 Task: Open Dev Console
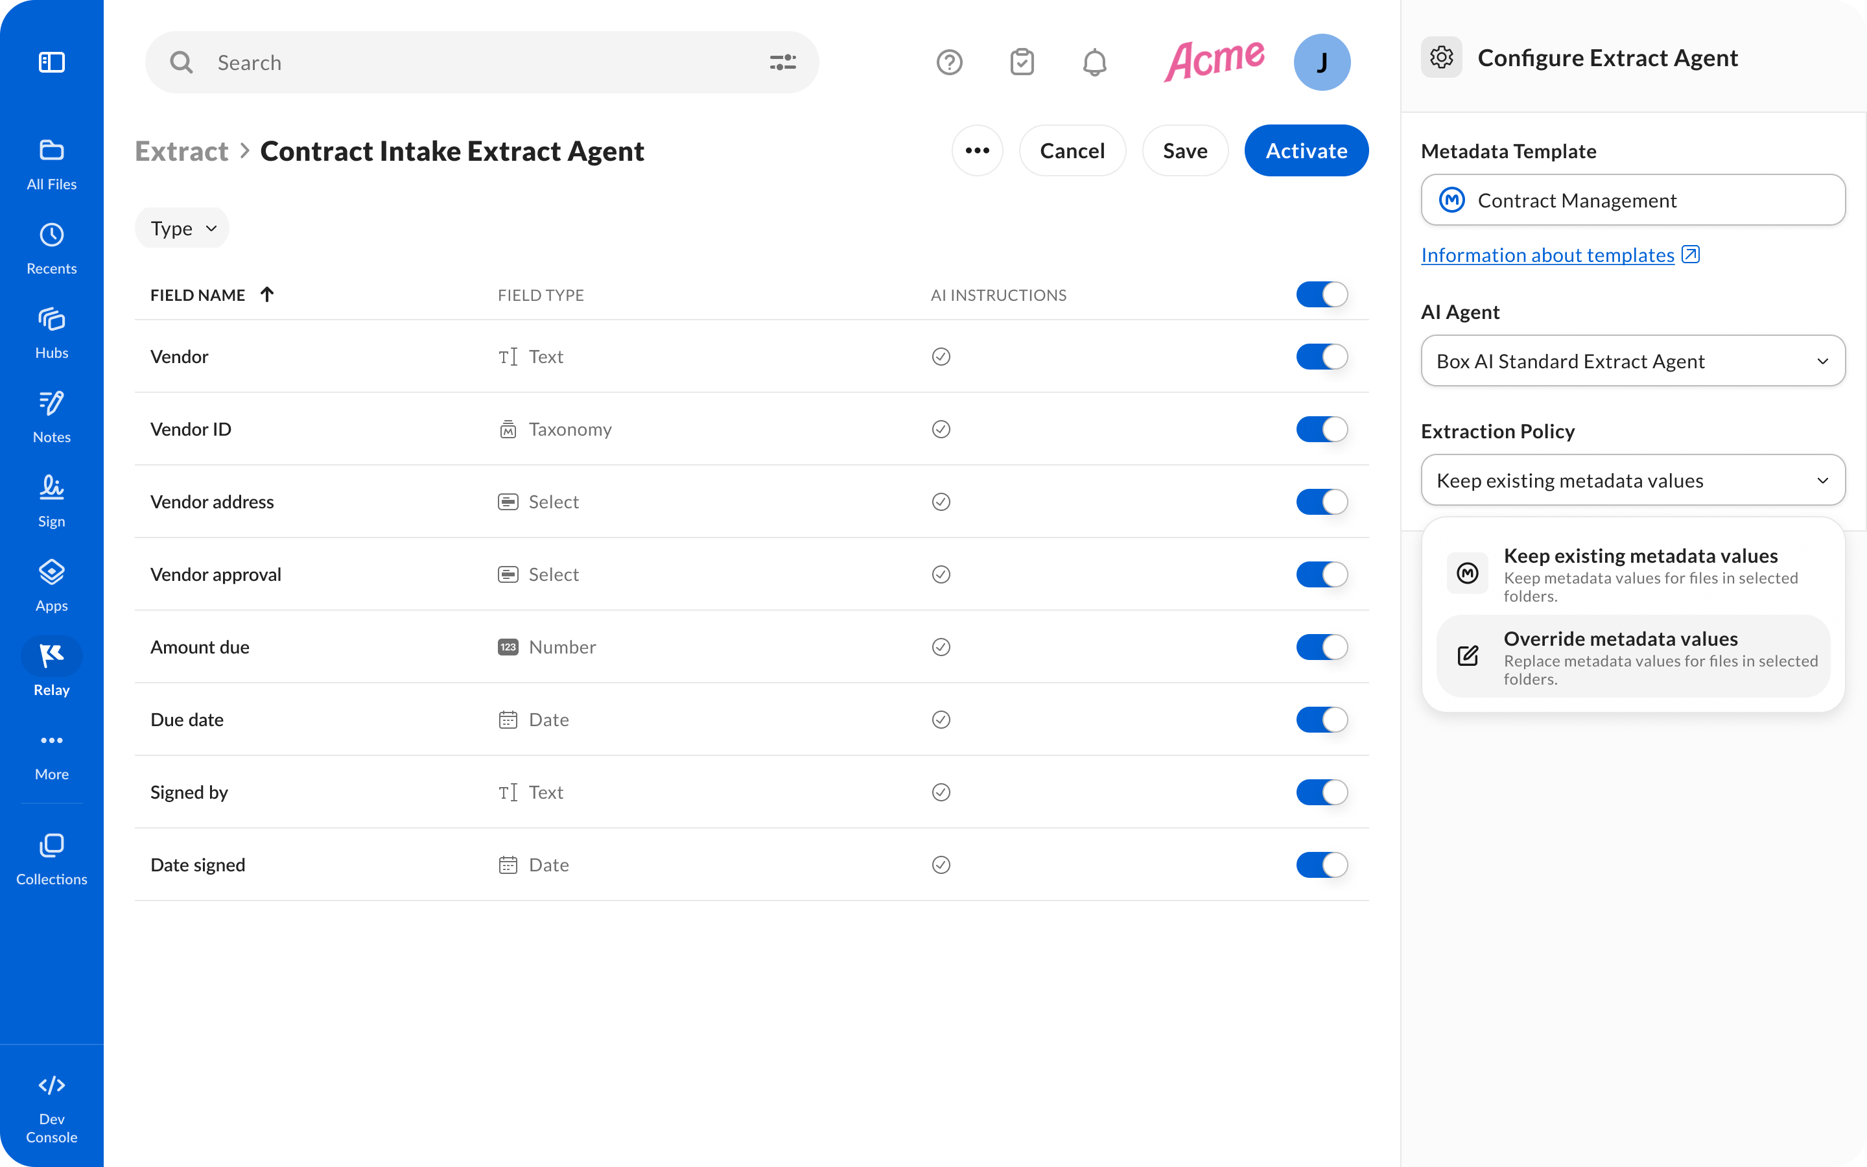click(x=52, y=1109)
